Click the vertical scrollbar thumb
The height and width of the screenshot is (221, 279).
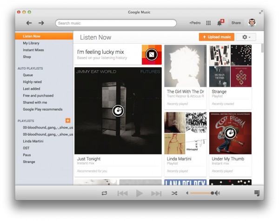(x=262, y=48)
